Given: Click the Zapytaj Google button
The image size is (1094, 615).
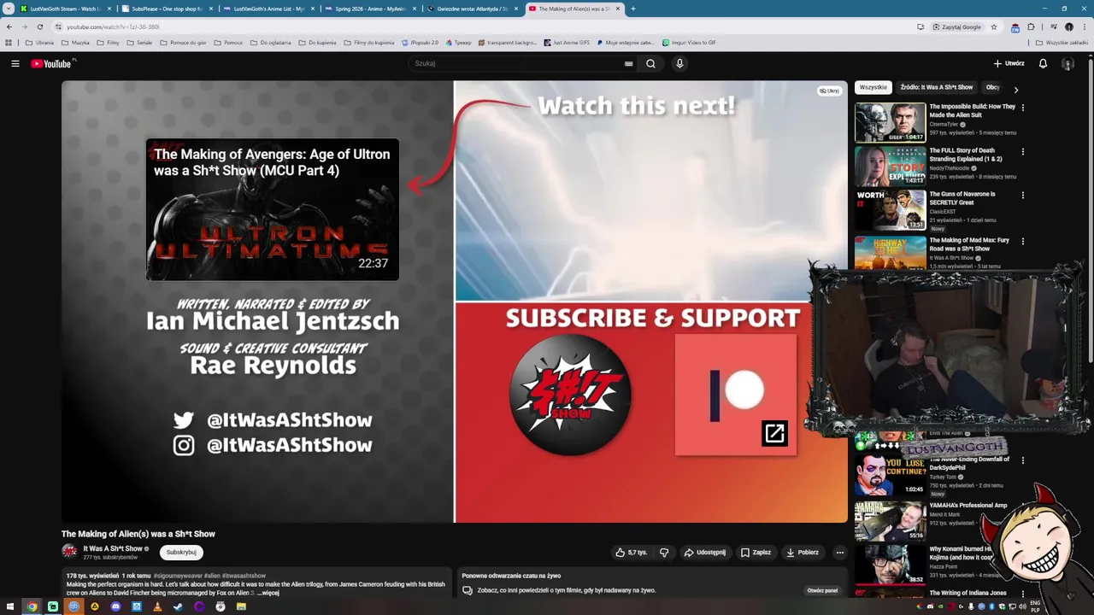Looking at the screenshot, I should pos(956,26).
